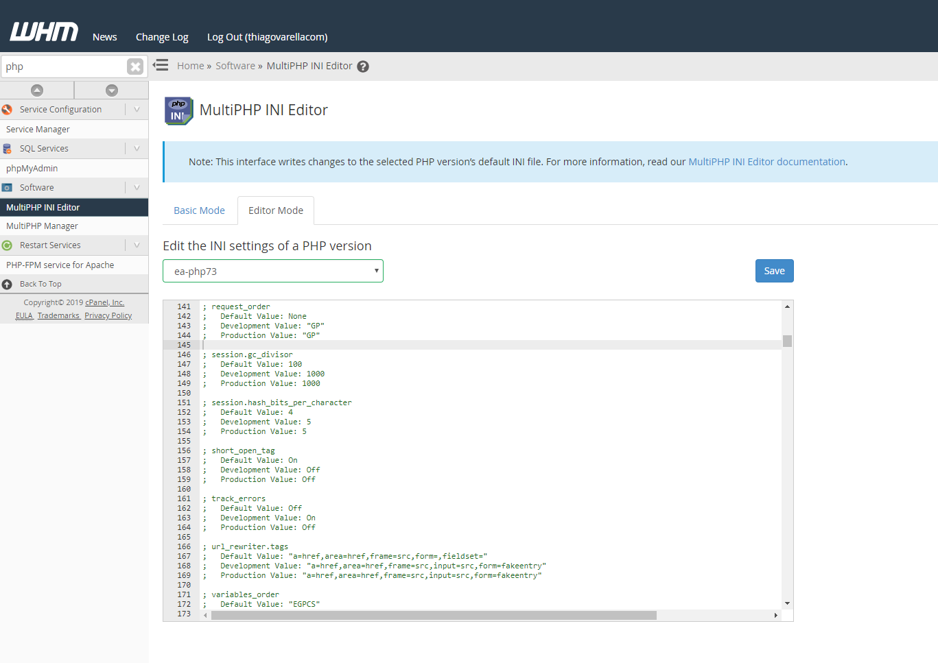Click the SQL Services database icon
Viewport: 938px width, 663px height.
tap(7, 149)
